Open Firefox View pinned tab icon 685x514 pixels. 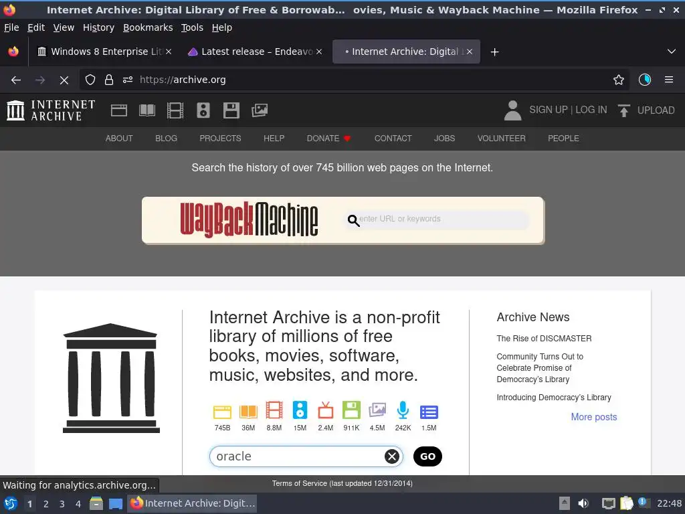point(13,52)
